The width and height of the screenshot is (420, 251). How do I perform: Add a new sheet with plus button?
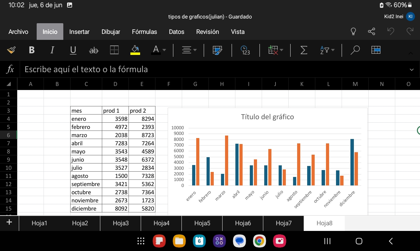(x=9, y=222)
